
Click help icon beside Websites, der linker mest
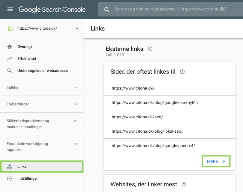coord(184,184)
